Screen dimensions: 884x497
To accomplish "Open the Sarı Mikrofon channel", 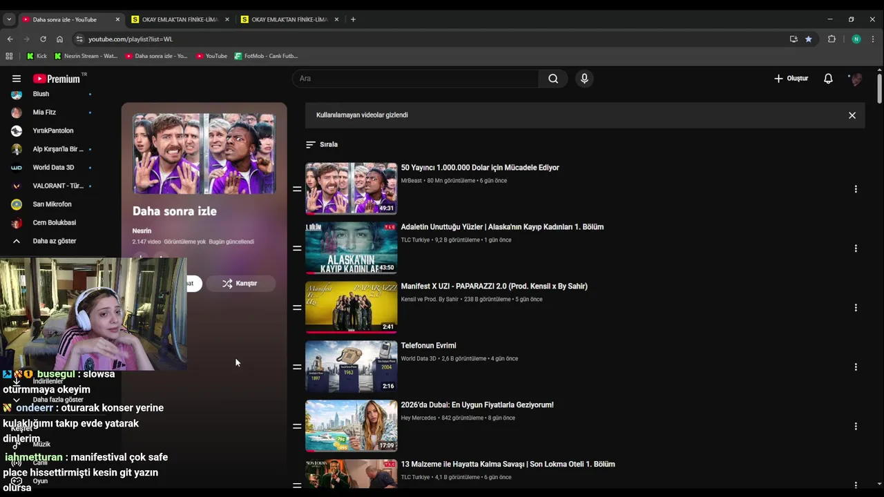I will tap(50, 204).
